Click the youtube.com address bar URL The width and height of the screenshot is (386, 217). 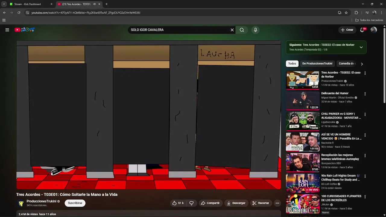click(x=86, y=13)
